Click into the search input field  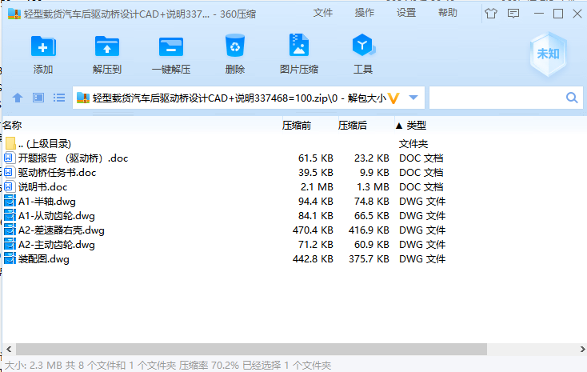click(497, 98)
